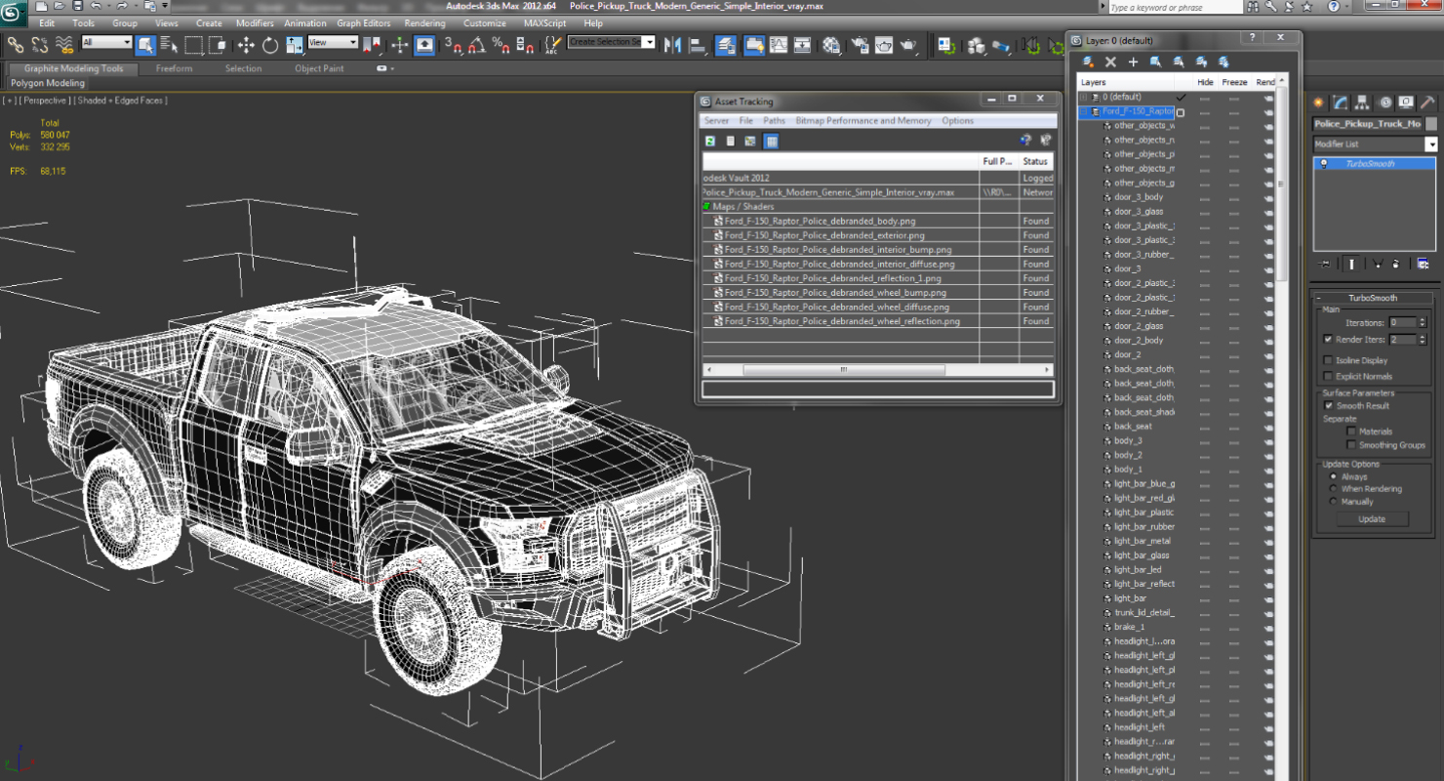Activate Select and Move tool
Viewport: 1444px width, 781px height.
tap(246, 44)
